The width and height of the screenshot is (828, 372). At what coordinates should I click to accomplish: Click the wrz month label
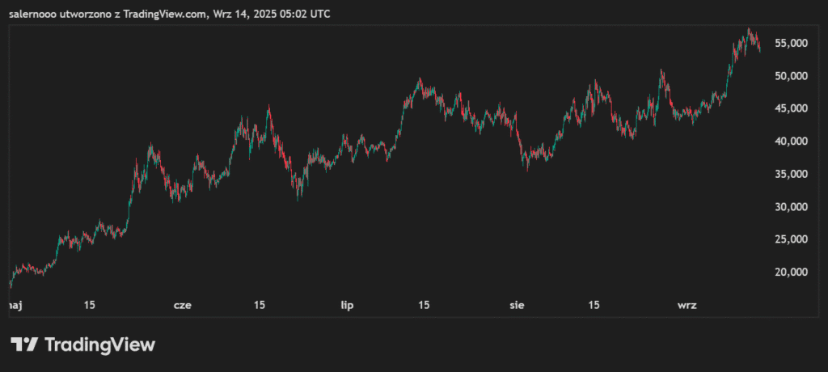tap(686, 305)
